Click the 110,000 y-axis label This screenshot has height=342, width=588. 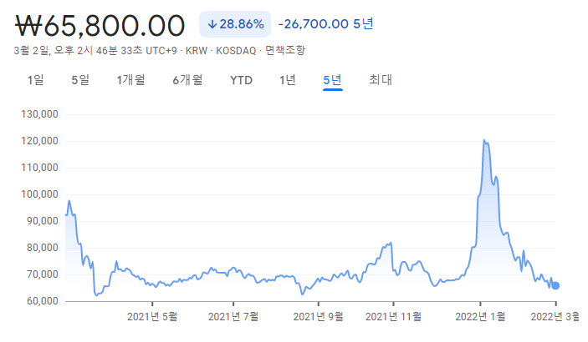tap(39, 168)
